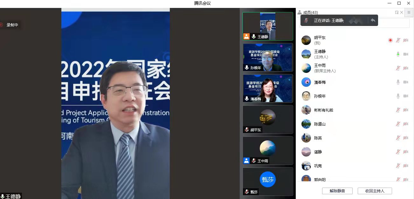Image resolution: width=414 pixels, height=199 pixels.
Task: Pop out the members panel
Action: [x=397, y=12]
